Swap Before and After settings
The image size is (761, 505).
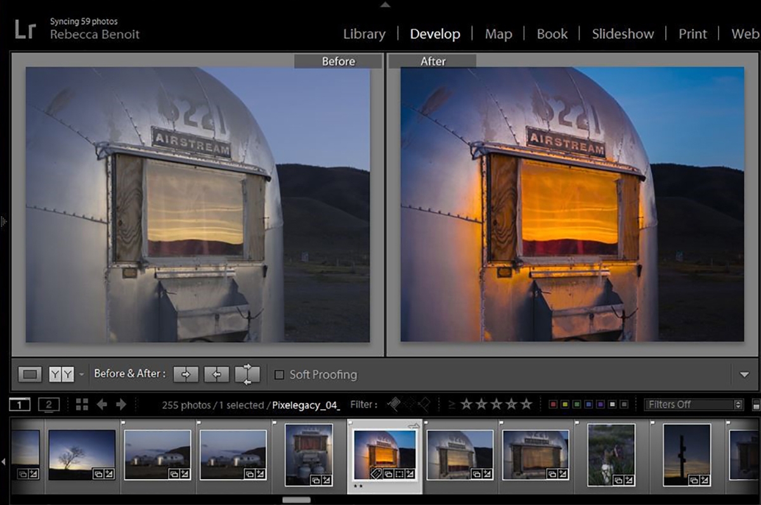[x=247, y=374]
